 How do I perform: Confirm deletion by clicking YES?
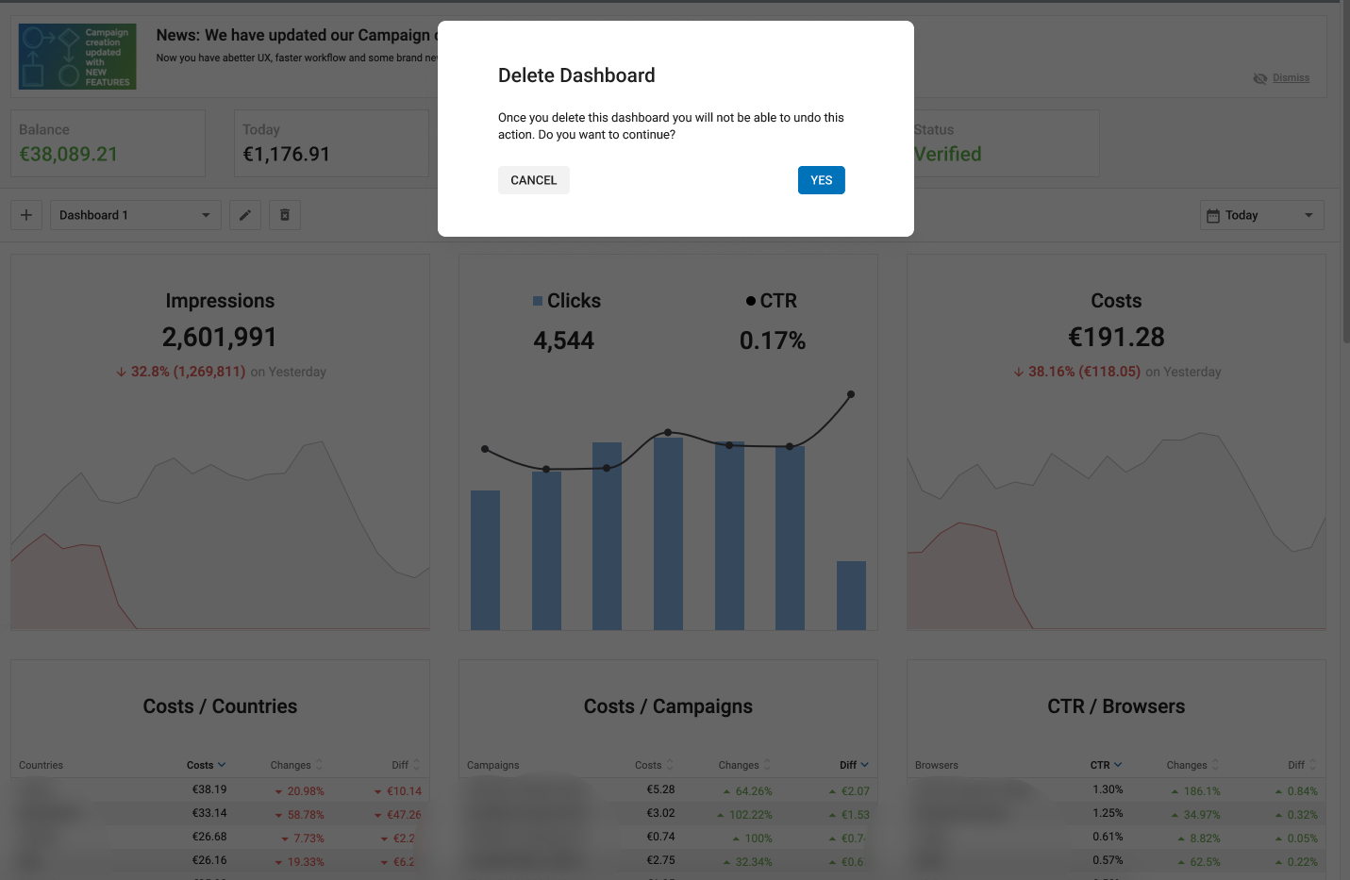pyautogui.click(x=821, y=179)
